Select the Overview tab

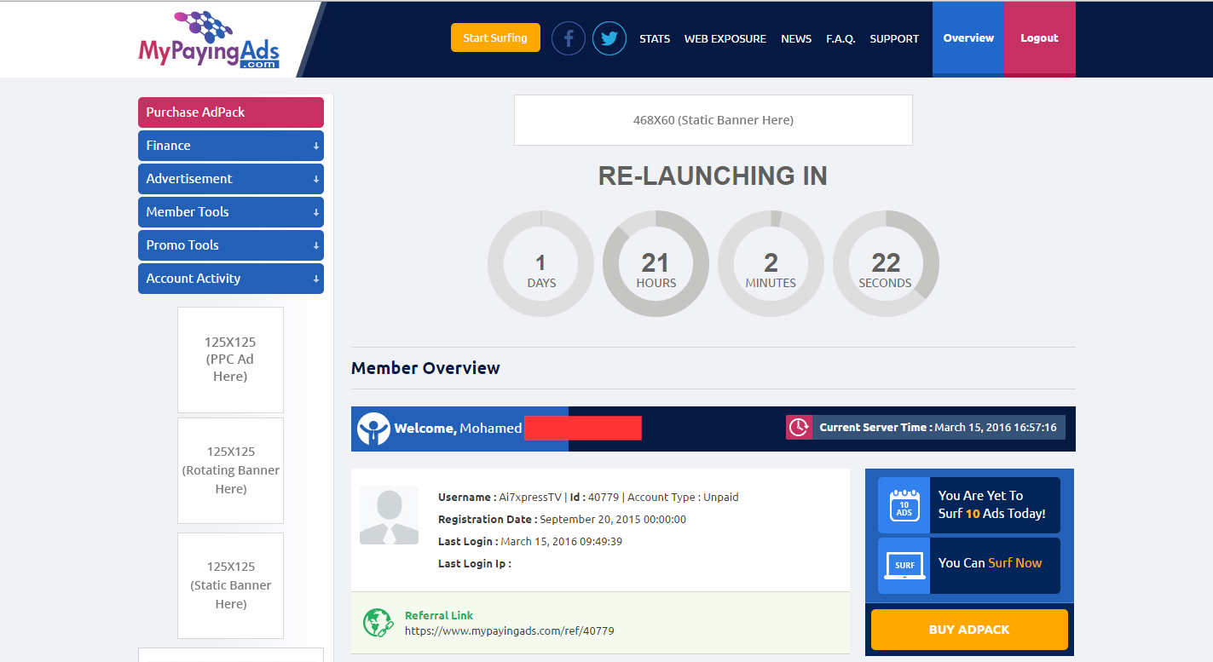968,38
